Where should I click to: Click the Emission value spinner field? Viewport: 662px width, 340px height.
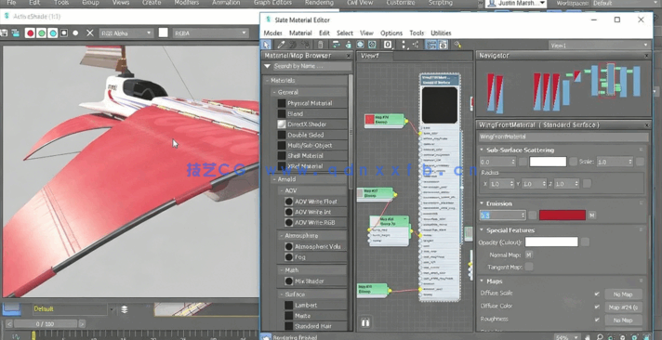pos(502,216)
